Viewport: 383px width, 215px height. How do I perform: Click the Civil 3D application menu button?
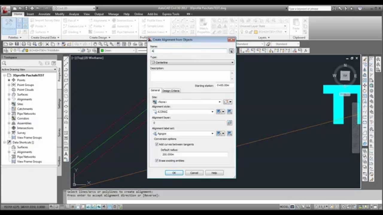point(5,10)
